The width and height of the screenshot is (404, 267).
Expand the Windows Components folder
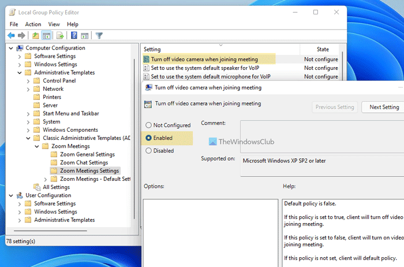pyautogui.click(x=29, y=130)
